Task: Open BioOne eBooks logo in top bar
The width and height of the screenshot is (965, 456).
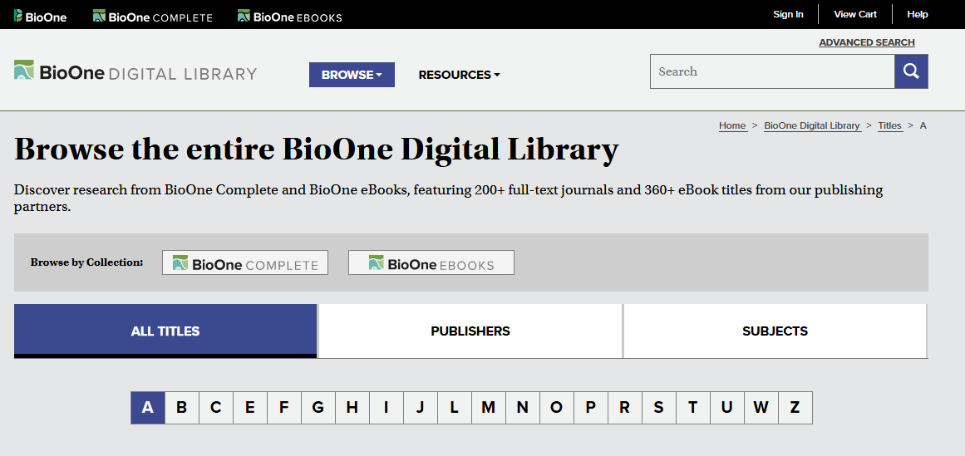Action: pos(289,16)
